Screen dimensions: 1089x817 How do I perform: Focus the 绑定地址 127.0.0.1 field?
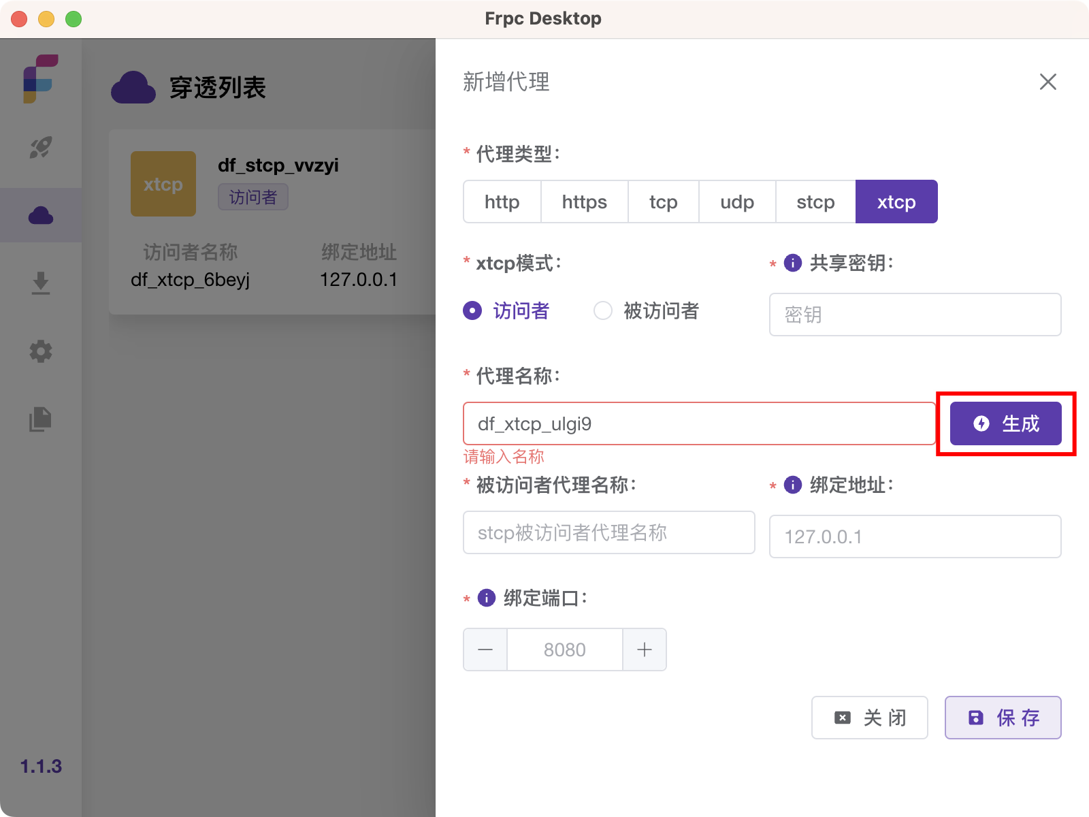(915, 536)
